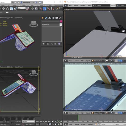Click Configure Modifier Sets icon below stack
Screen dimensions: 126x126
(x=59, y=44)
